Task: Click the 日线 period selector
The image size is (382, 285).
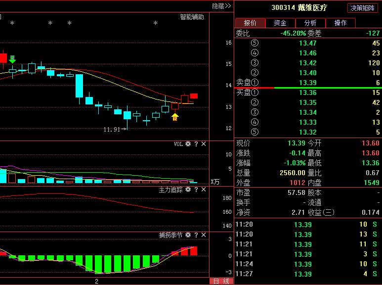Action: 221,281
